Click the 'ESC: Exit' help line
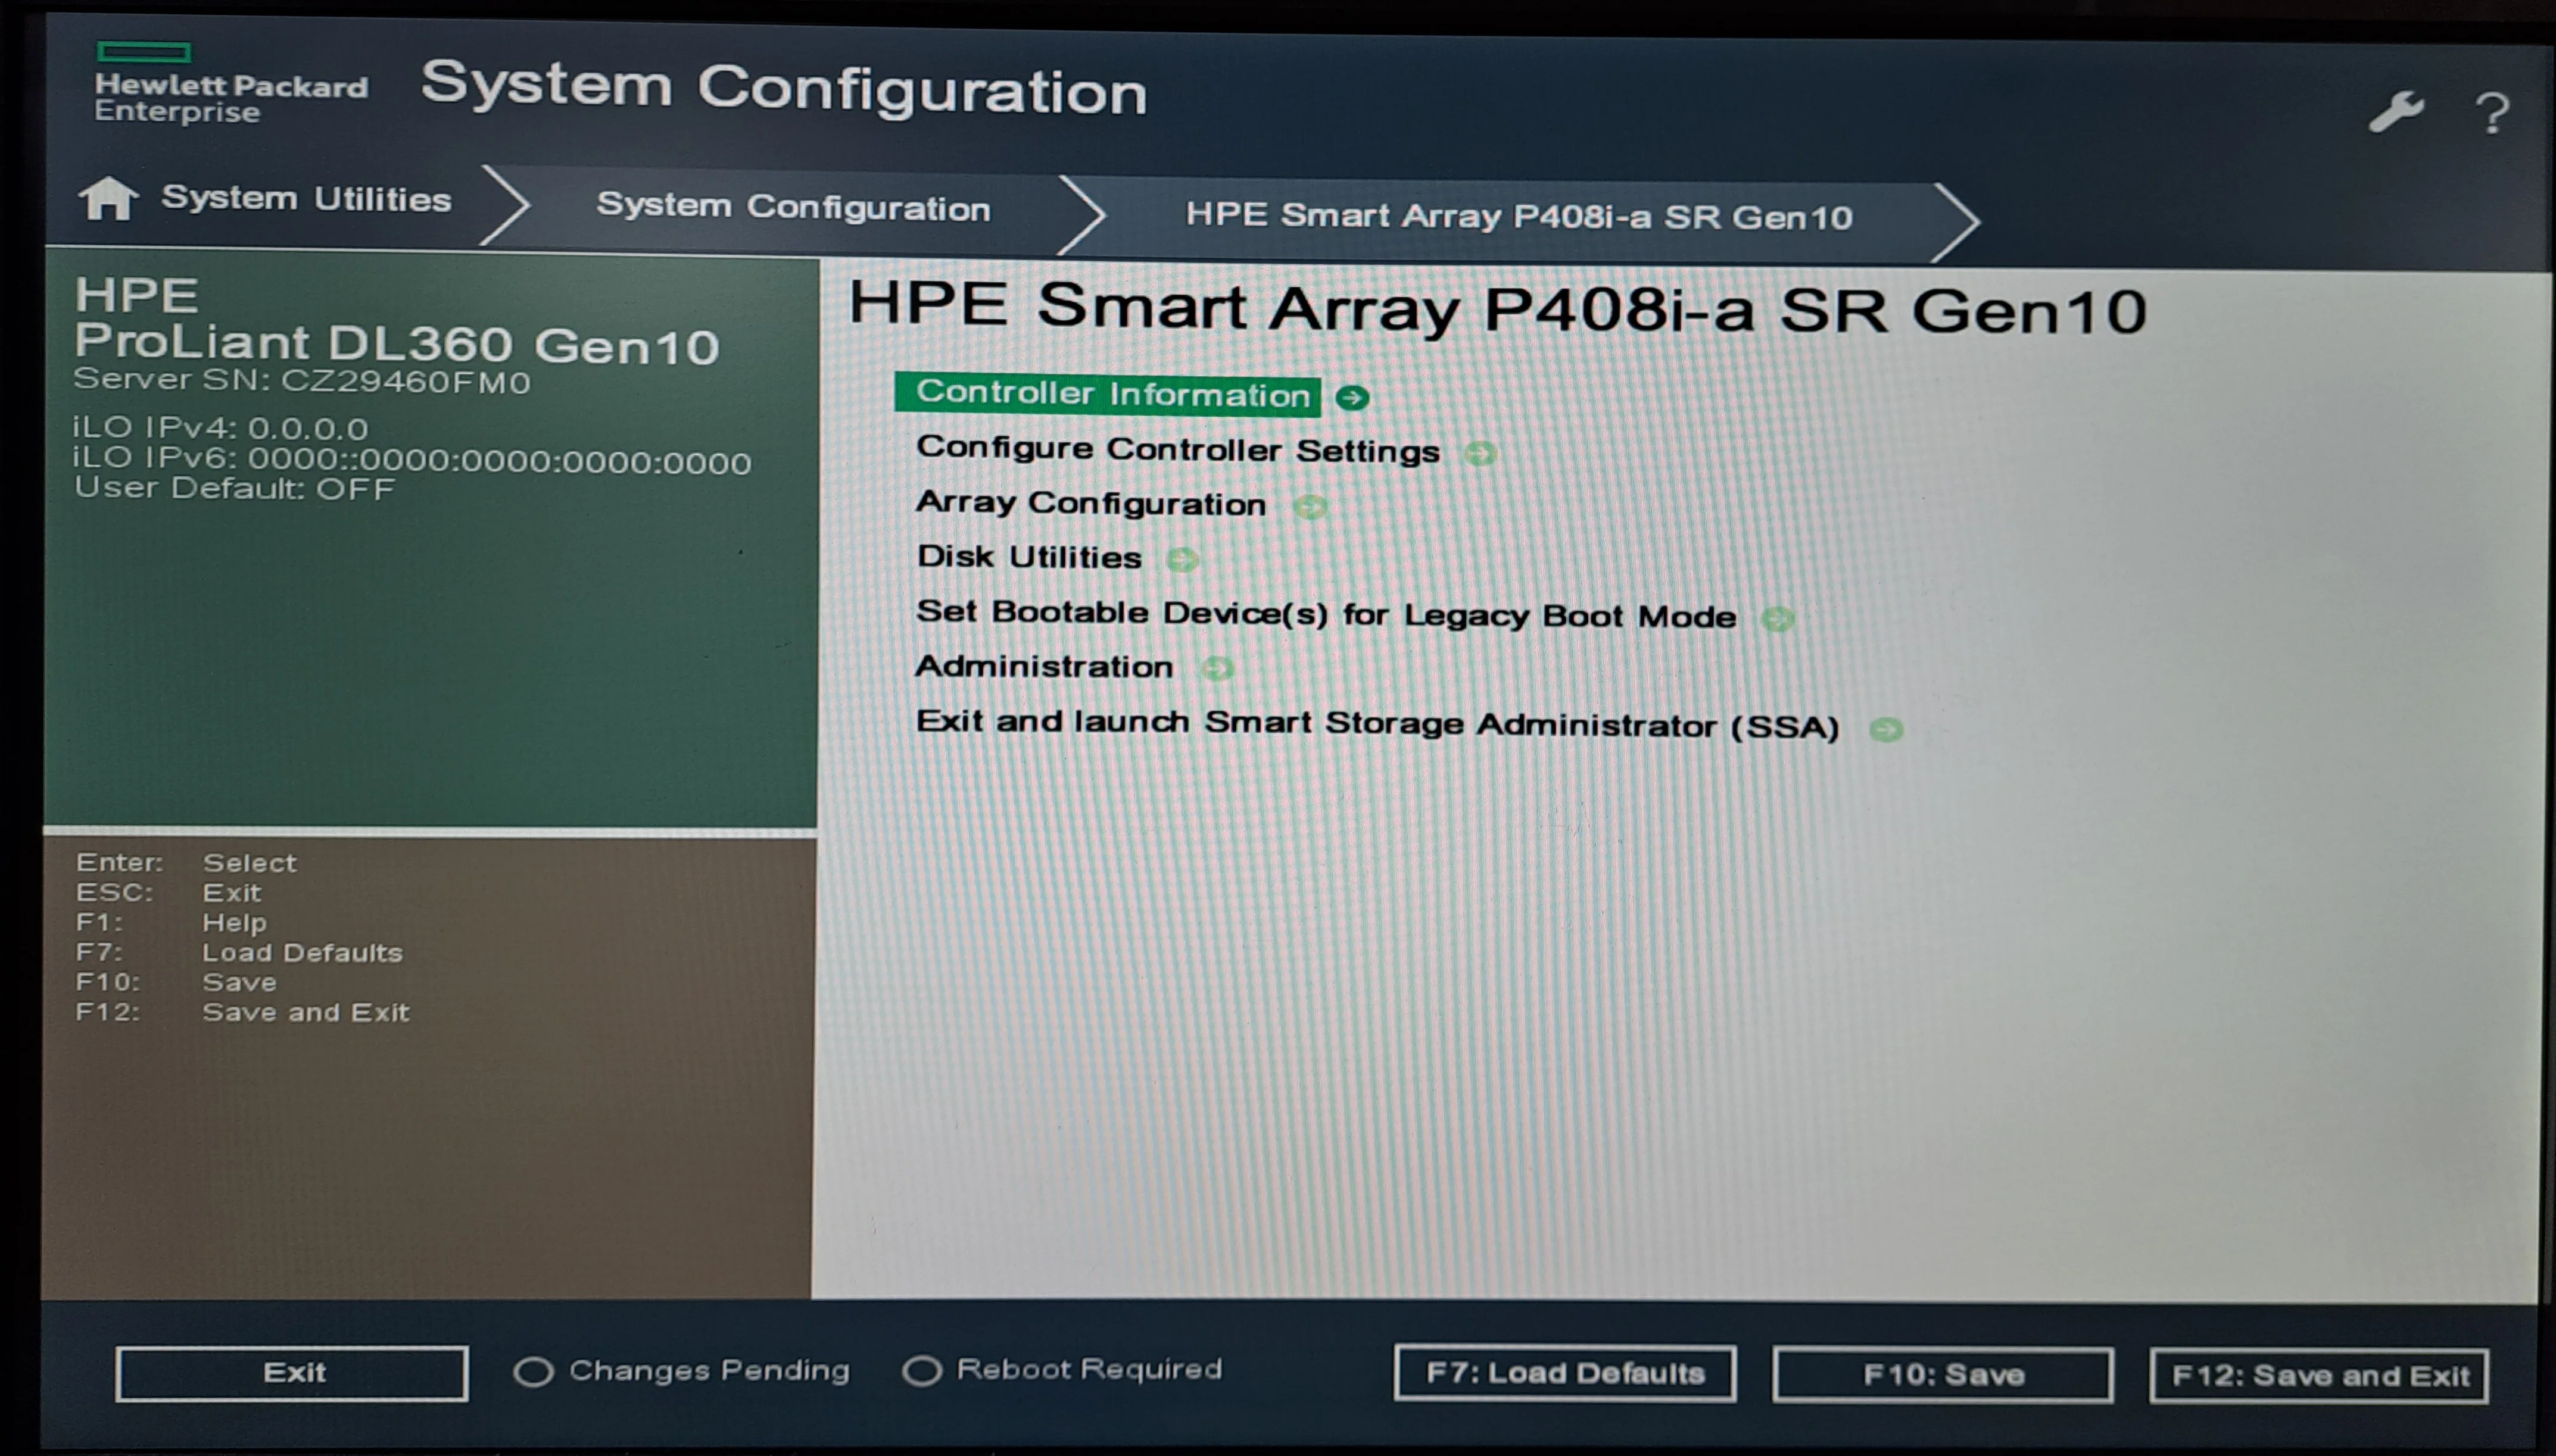 [168, 892]
